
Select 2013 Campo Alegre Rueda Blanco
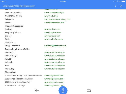click(x=19, y=79)
